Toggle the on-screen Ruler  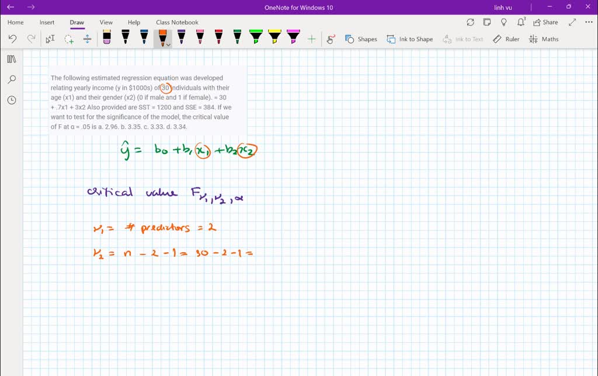click(x=506, y=39)
